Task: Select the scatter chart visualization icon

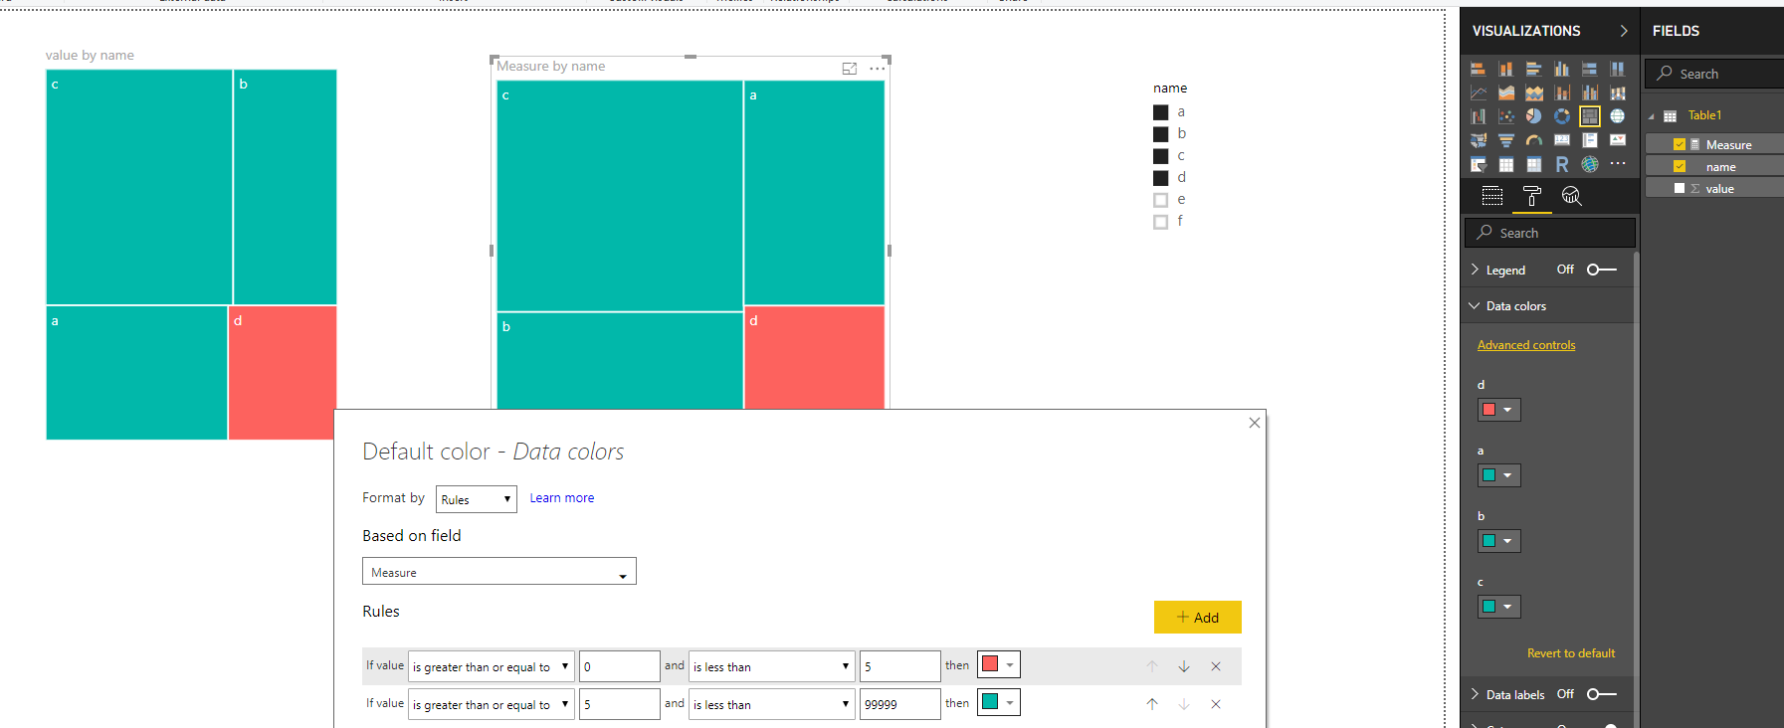Action: (1506, 116)
